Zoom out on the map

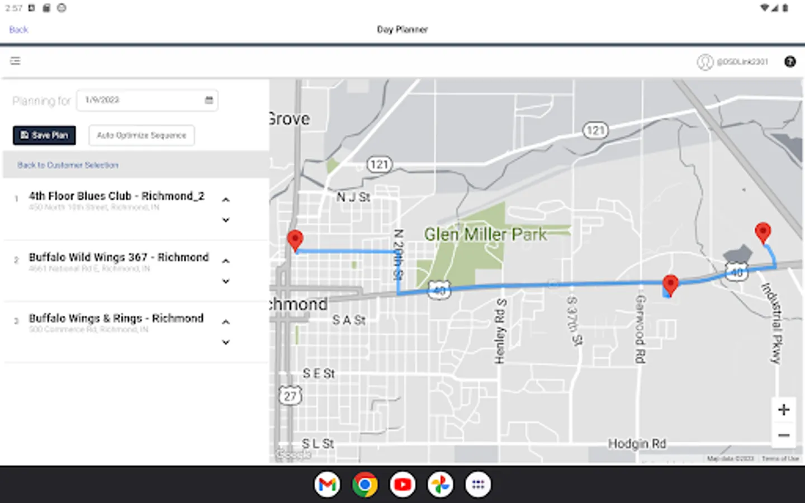coord(784,435)
